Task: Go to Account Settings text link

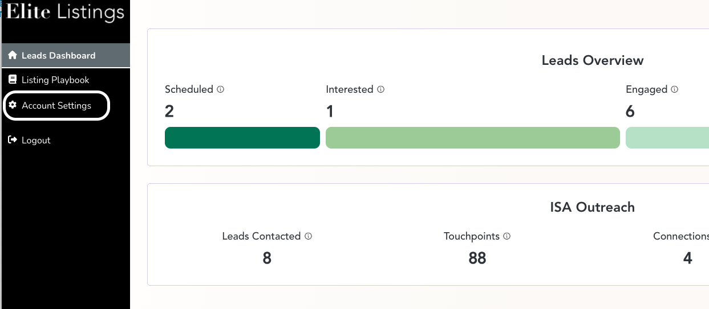Action: tap(56, 105)
